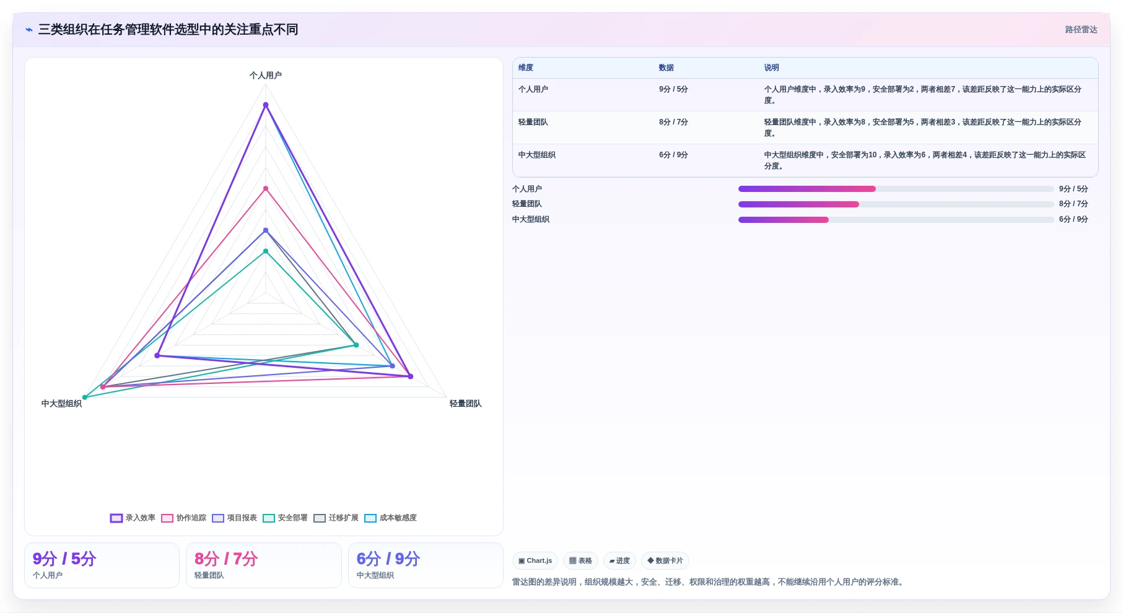Click the 轻量团队 radar axis label
The width and height of the screenshot is (1123, 613).
coord(466,404)
